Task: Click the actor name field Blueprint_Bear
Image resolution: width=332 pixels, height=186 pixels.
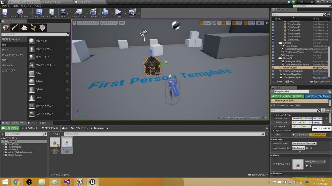Action: [291, 92]
